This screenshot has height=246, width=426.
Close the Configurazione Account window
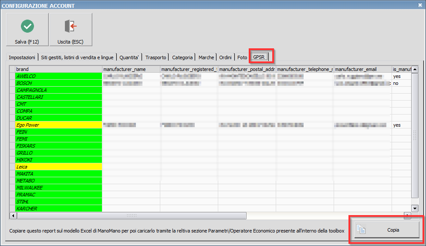coord(420,5)
